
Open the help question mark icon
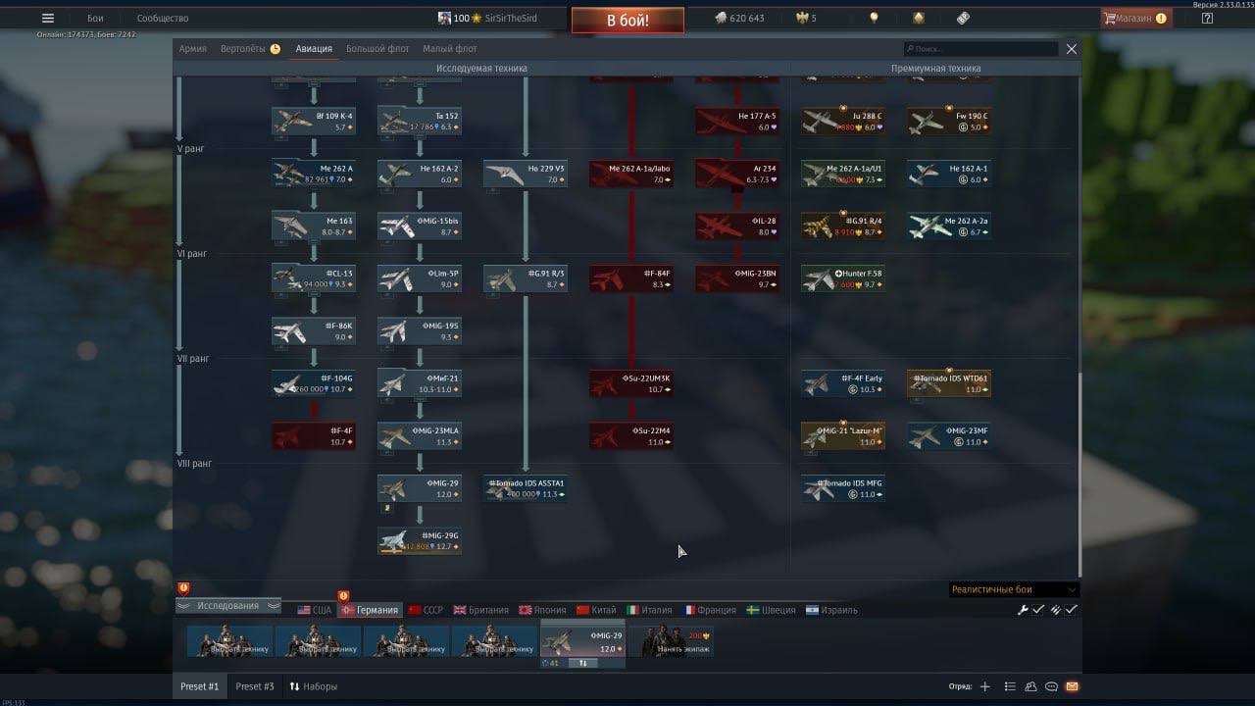click(x=1207, y=18)
